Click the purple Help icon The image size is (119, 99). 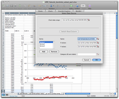tap(90, 6)
